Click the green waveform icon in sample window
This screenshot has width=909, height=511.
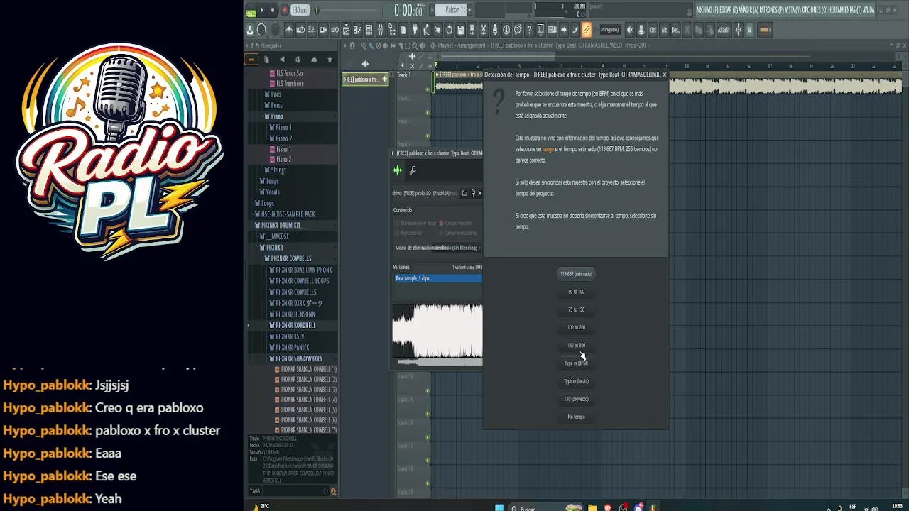click(x=398, y=170)
